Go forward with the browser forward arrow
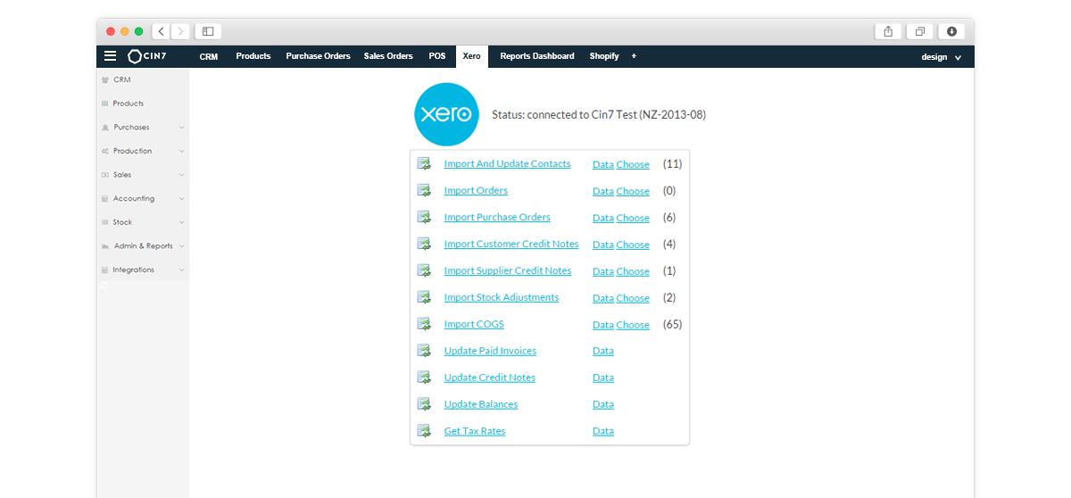Screen dimensions: 1071x498 [180, 31]
